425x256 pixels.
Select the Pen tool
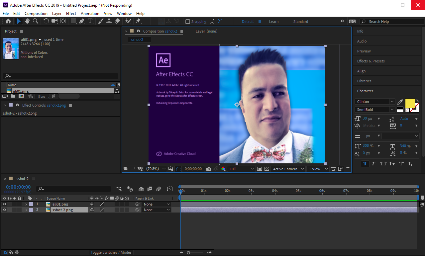(x=81, y=21)
